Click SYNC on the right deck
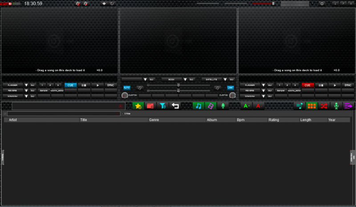Viewport: 356px width, 207px height. click(348, 85)
